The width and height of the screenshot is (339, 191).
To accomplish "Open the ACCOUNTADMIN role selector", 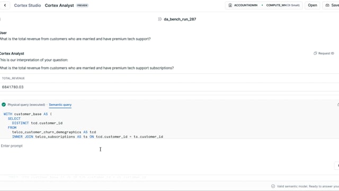I will point(246,5).
